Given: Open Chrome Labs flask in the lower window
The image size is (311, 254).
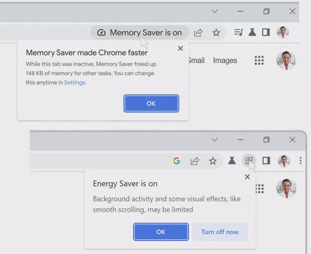Looking at the screenshot, I should (232, 161).
